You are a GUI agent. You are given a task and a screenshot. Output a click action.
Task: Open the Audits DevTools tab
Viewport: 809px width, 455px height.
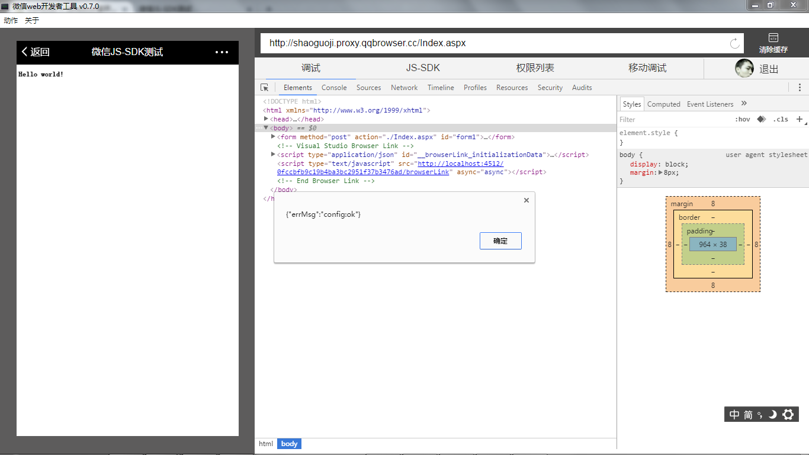[x=582, y=87]
